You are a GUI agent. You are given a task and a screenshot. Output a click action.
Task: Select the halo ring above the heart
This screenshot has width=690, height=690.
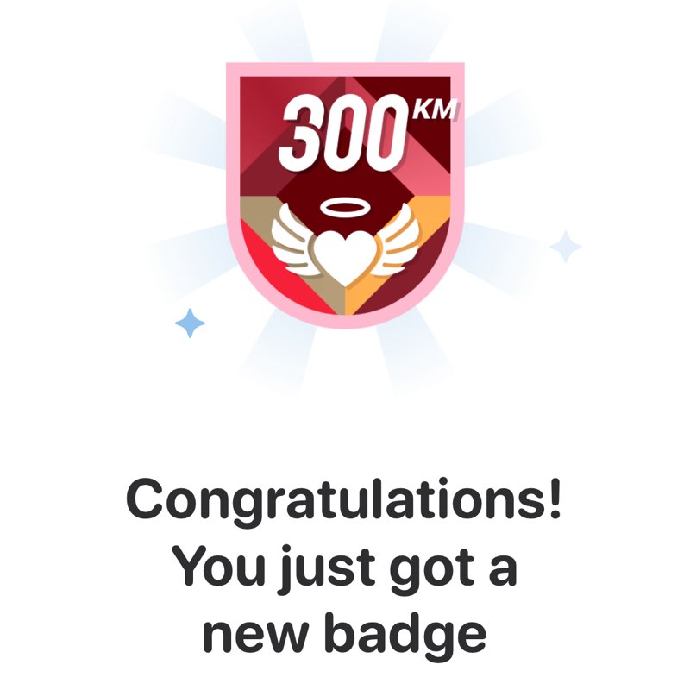(x=346, y=208)
